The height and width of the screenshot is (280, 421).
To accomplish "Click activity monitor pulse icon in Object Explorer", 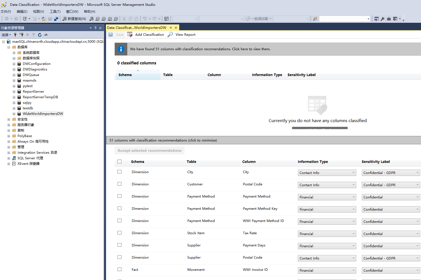I will [46, 35].
